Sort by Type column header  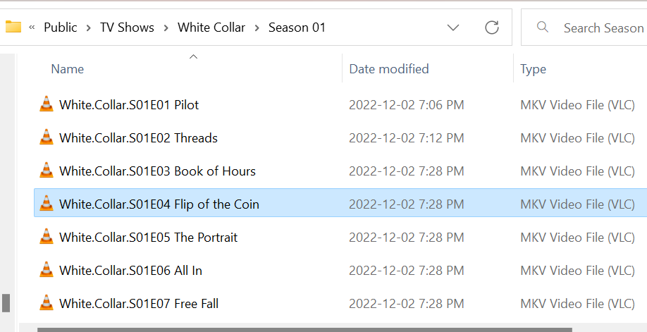(533, 69)
